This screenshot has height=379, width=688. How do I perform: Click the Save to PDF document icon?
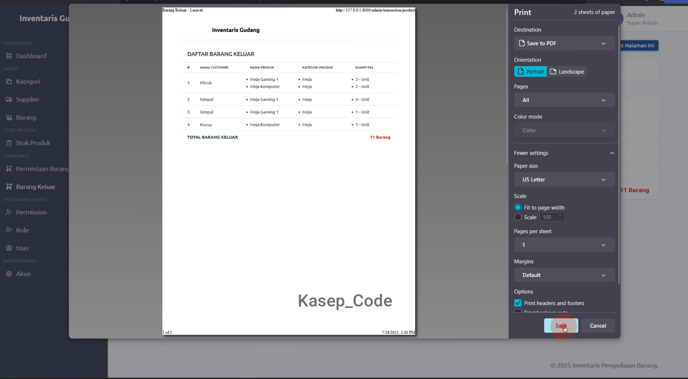click(522, 43)
